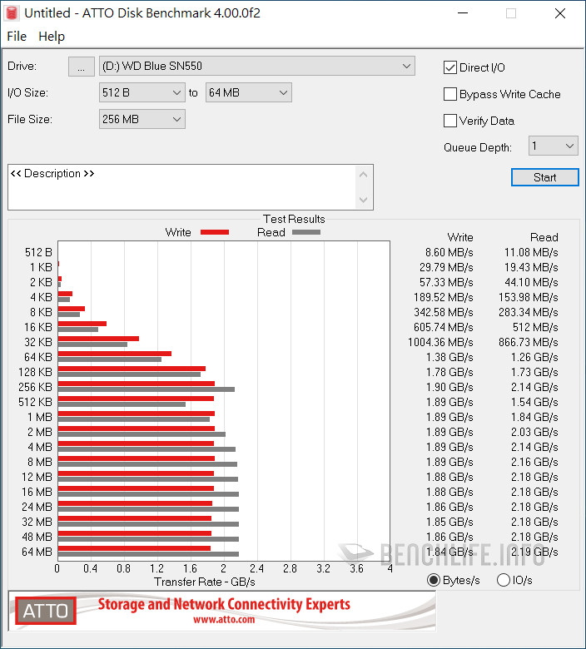Click the 512 B read value 11.08 MB/s
The width and height of the screenshot is (586, 649).
(531, 252)
